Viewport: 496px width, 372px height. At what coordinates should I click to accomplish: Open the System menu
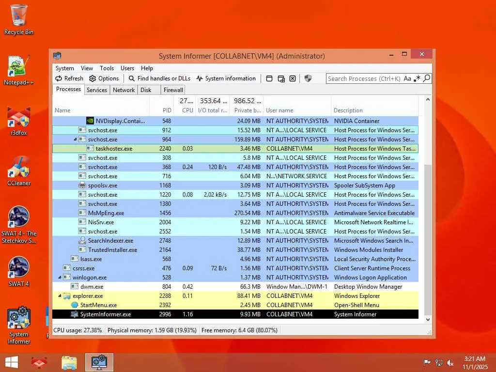coord(64,68)
